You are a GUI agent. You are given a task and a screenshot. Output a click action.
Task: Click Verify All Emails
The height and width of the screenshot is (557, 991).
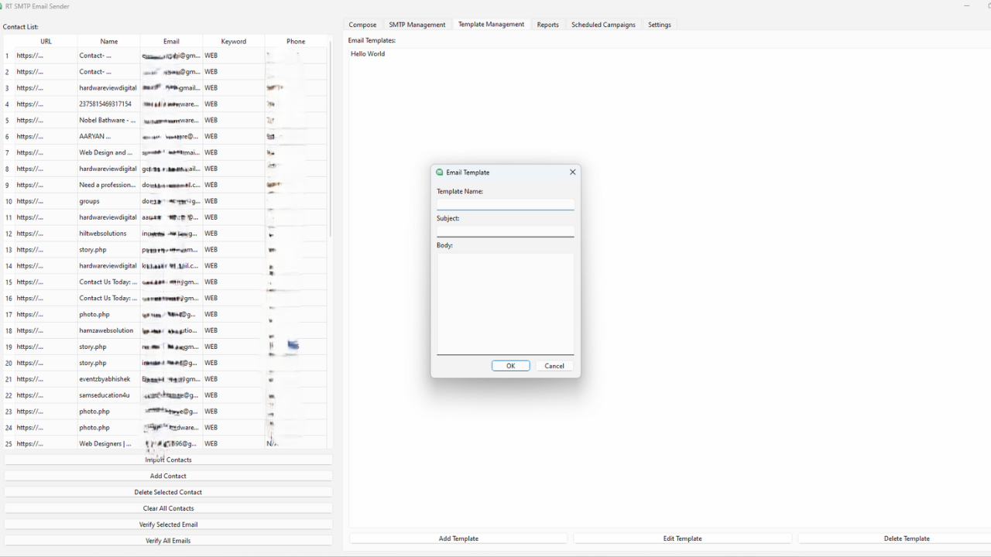[168, 541]
